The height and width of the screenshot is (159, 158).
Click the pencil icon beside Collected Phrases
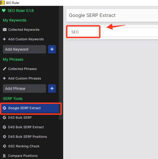[4, 69]
